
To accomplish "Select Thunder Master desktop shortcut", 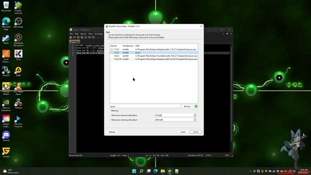I will 6,89.
